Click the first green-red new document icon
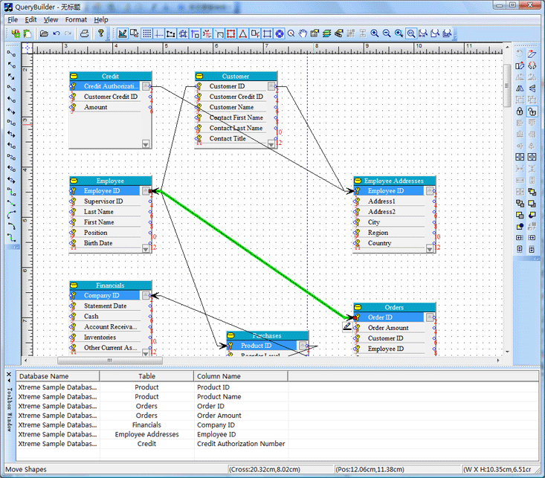The height and width of the screenshot is (478, 545). [16, 33]
